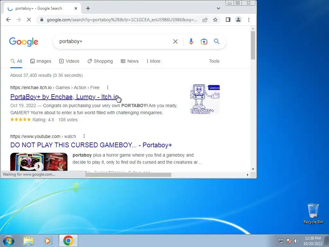Image resolution: width=329 pixels, height=247 pixels.
Task: Open the network tray icon
Action: coord(281,241)
